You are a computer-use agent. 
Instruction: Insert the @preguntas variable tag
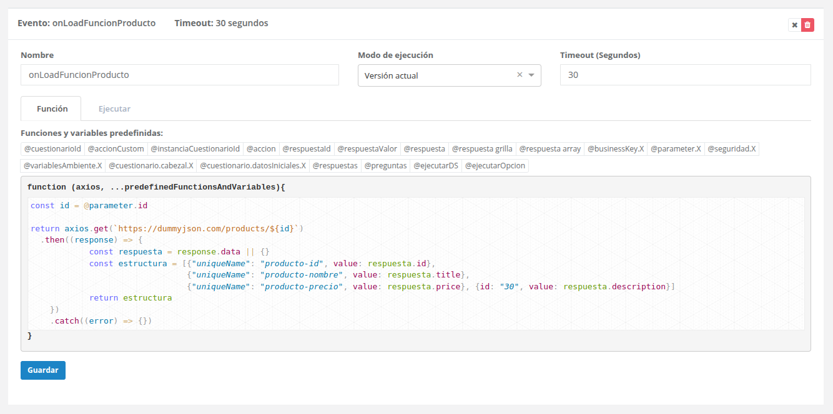(x=385, y=166)
